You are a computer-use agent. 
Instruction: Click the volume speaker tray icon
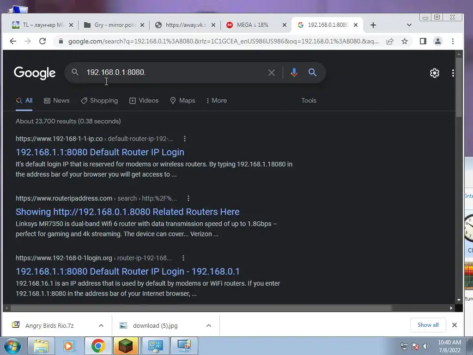[426, 346]
